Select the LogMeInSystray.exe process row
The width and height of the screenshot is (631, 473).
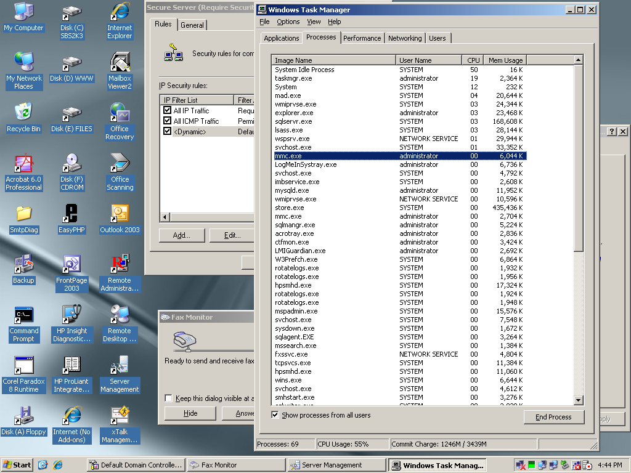[x=399, y=164]
